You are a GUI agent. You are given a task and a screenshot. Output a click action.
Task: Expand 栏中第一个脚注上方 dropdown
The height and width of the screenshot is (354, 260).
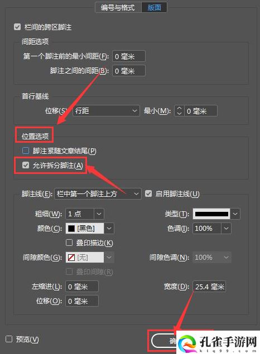coord(98,193)
